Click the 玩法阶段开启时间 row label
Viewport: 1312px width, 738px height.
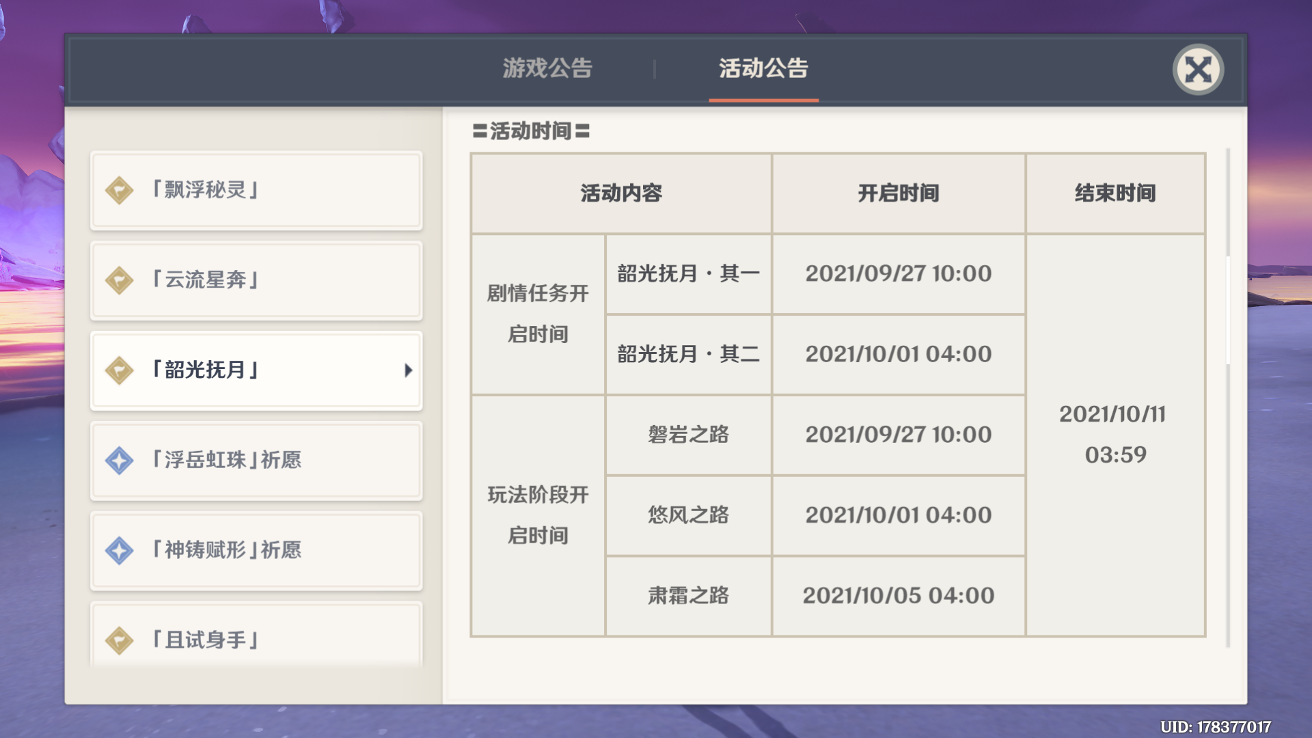(538, 515)
